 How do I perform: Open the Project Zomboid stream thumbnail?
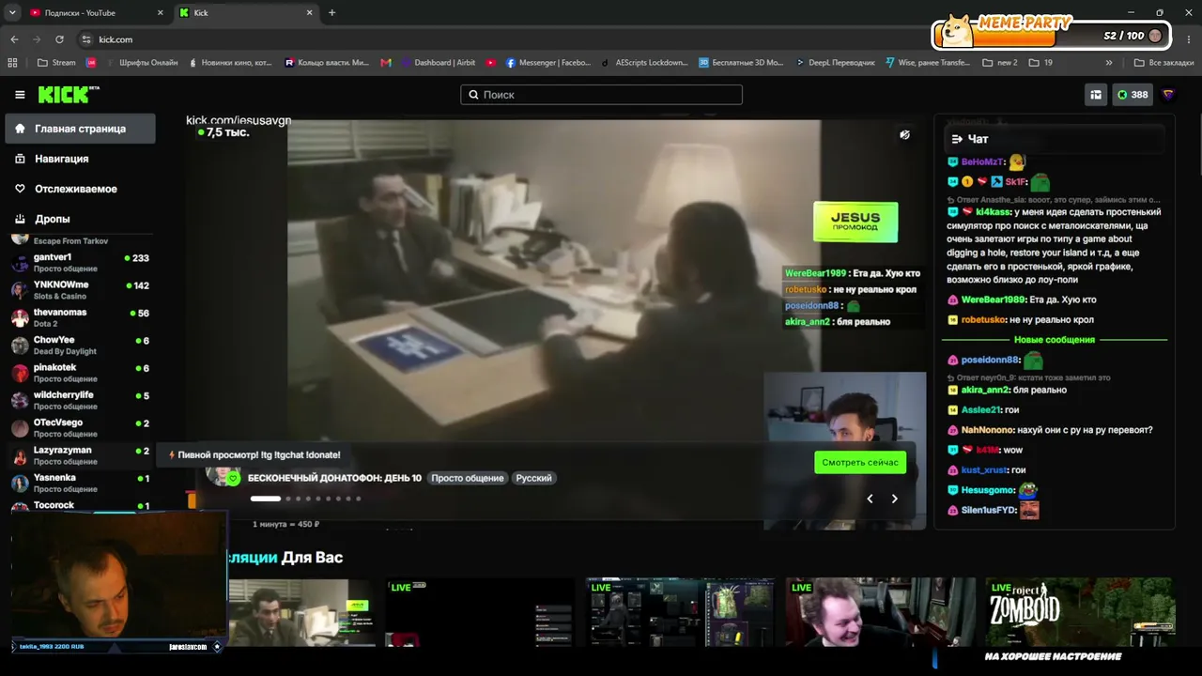[x=1080, y=612]
